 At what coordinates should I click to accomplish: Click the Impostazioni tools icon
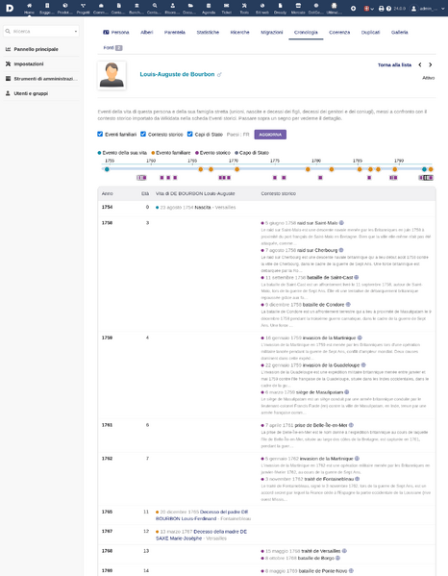(8, 63)
